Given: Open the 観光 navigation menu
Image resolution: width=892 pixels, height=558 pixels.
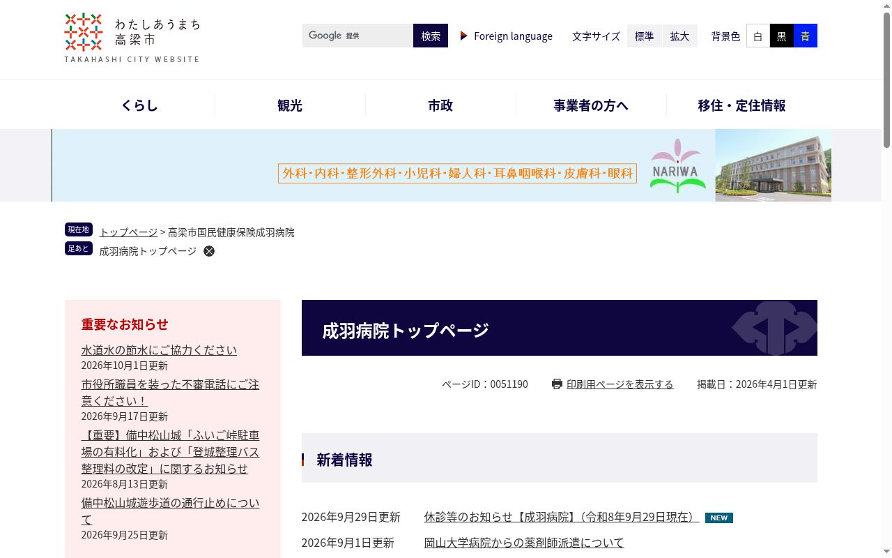Looking at the screenshot, I should (x=290, y=105).
